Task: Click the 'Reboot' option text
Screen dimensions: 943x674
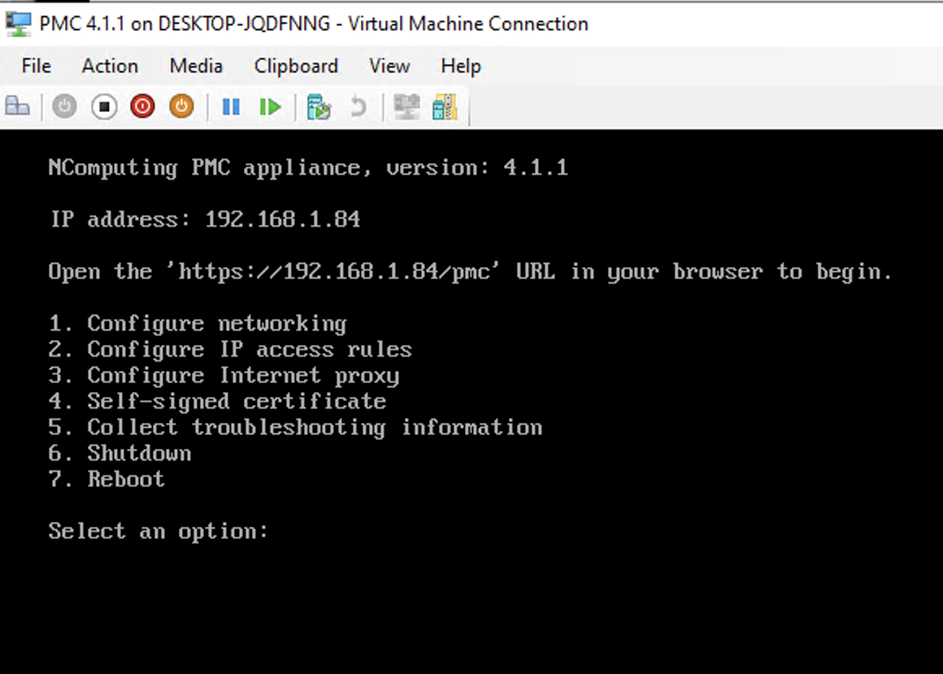Action: pos(126,479)
